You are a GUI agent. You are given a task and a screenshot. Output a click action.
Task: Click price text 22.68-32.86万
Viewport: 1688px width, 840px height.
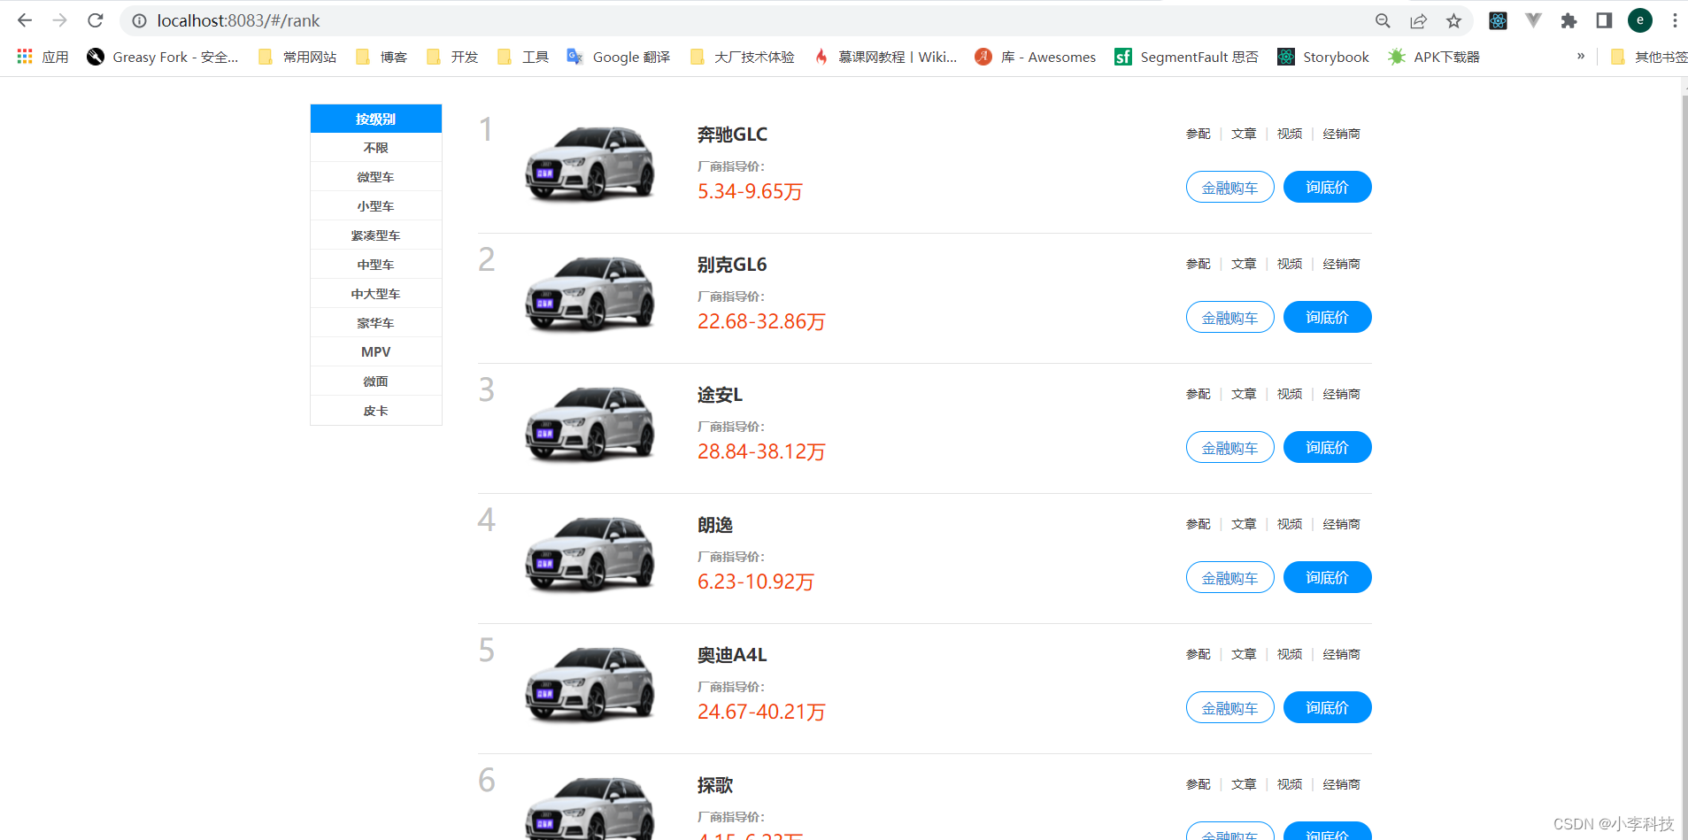tap(761, 321)
